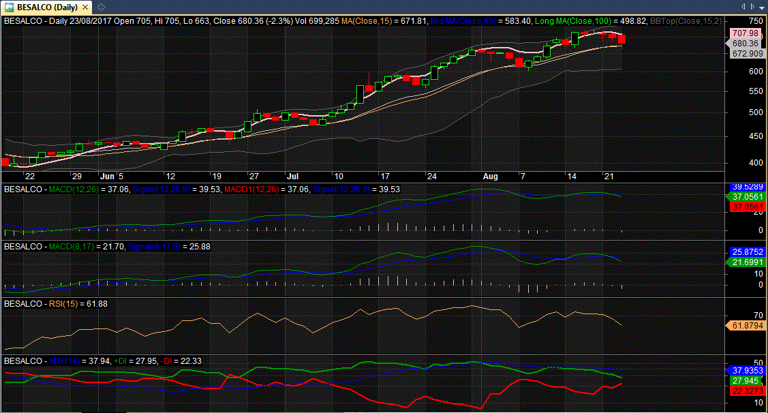Click the 707.98 pink price tag
768x413 pixels.
pos(746,33)
